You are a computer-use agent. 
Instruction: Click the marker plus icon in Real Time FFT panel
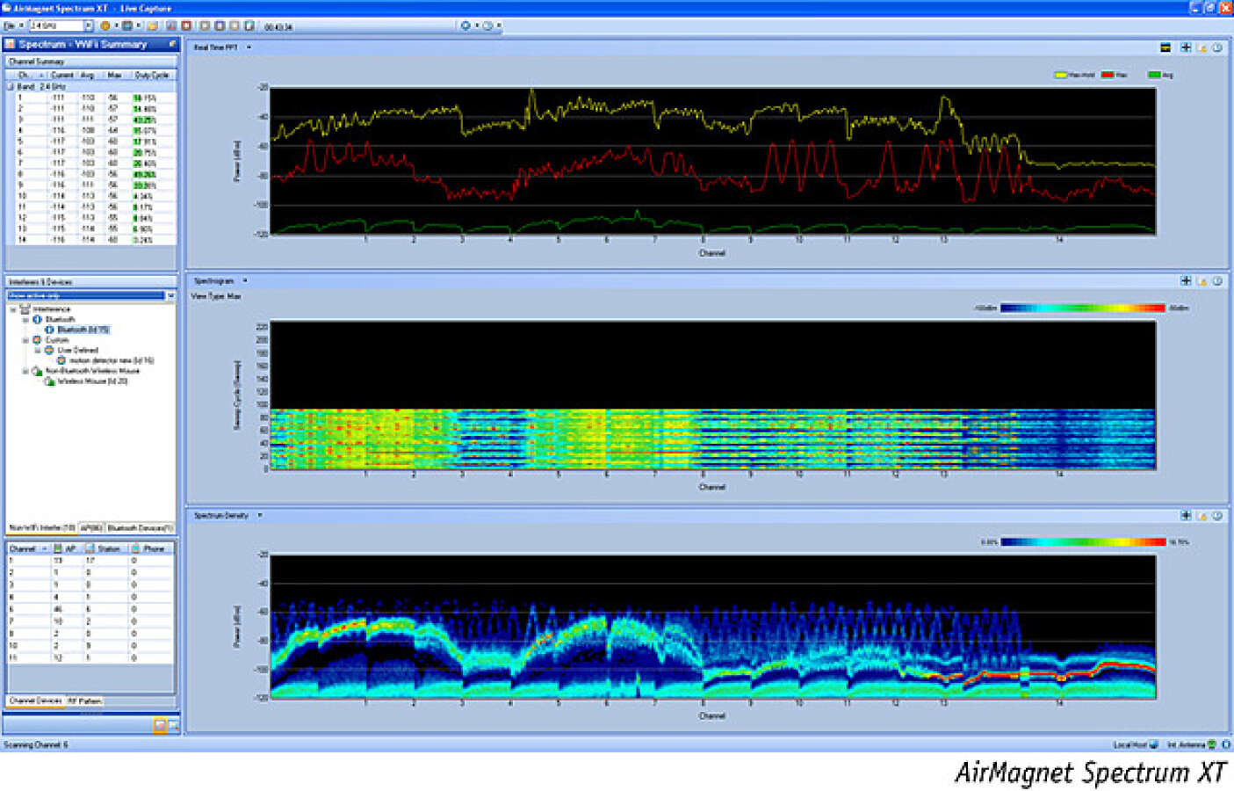click(1186, 47)
